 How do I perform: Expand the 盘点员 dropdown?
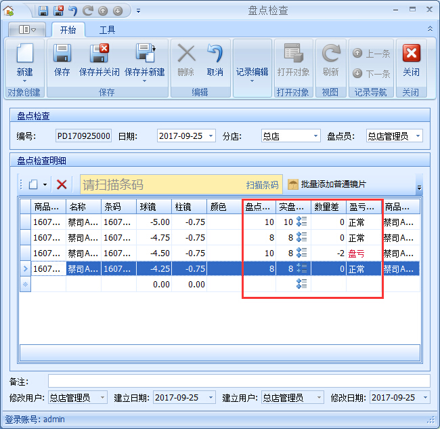click(x=418, y=136)
